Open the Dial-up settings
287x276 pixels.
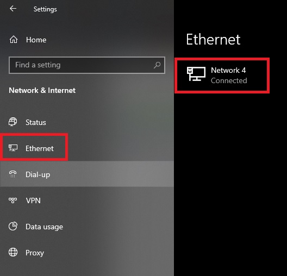(x=38, y=174)
